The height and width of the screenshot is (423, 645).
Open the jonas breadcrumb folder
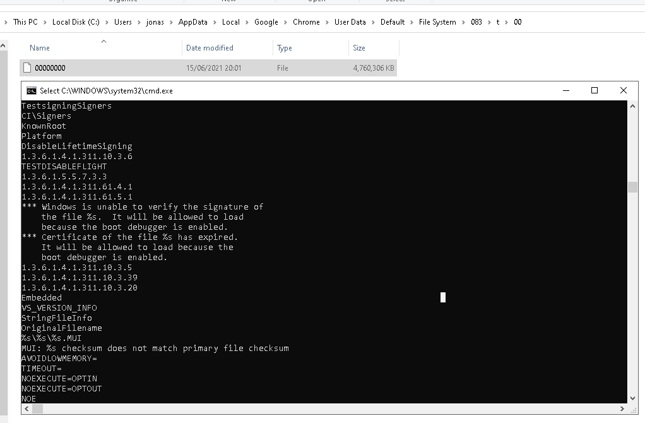[155, 22]
